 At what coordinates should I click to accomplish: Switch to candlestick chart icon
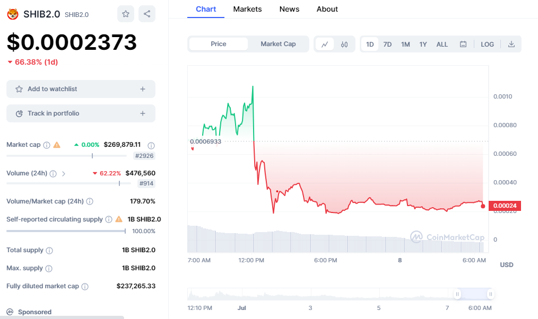pos(344,44)
